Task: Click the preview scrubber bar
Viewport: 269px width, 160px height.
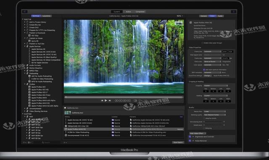Action: [x=124, y=97]
